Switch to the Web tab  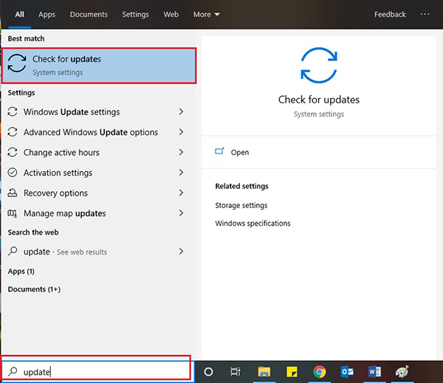pos(171,15)
